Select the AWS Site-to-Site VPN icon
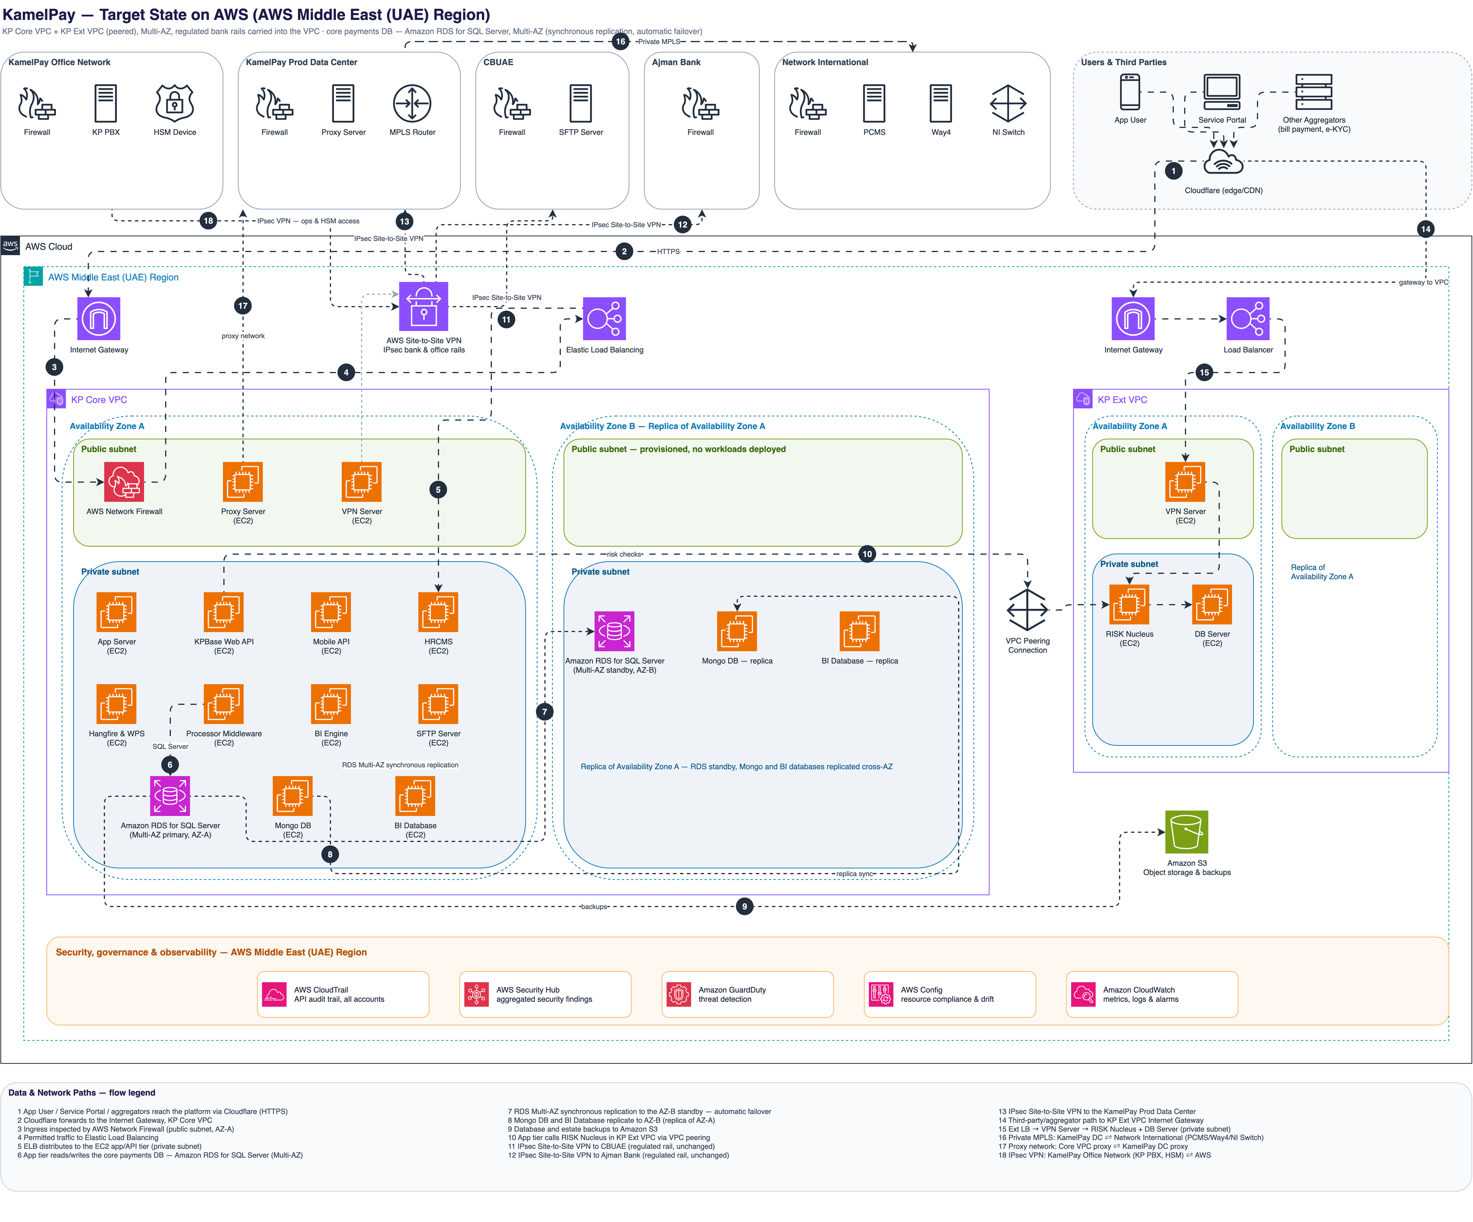This screenshot has width=1473, height=1222. (x=424, y=306)
